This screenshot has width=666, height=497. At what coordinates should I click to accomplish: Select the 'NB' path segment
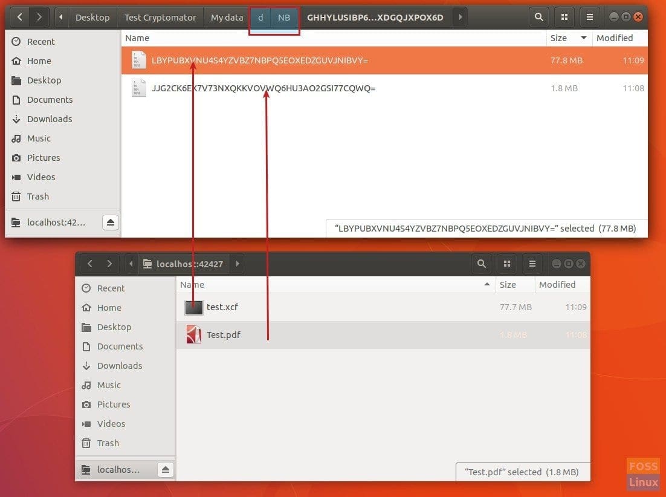pos(284,18)
